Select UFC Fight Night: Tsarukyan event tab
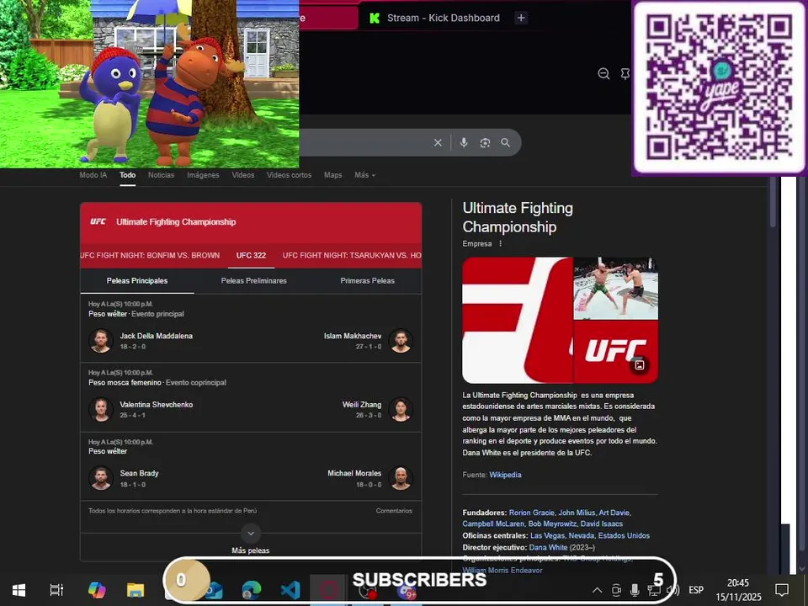The height and width of the screenshot is (606, 808). tap(352, 256)
